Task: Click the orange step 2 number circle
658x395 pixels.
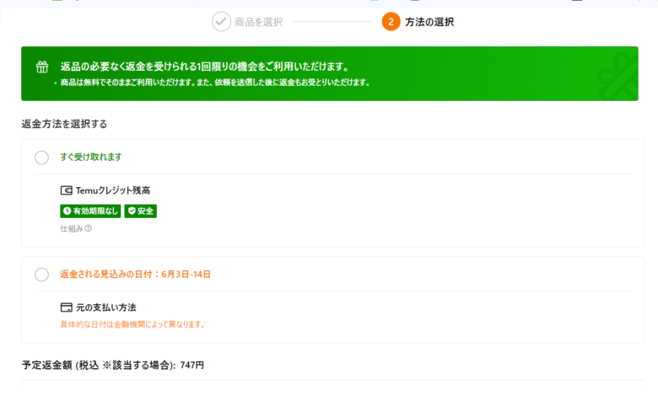Action: coord(391,21)
